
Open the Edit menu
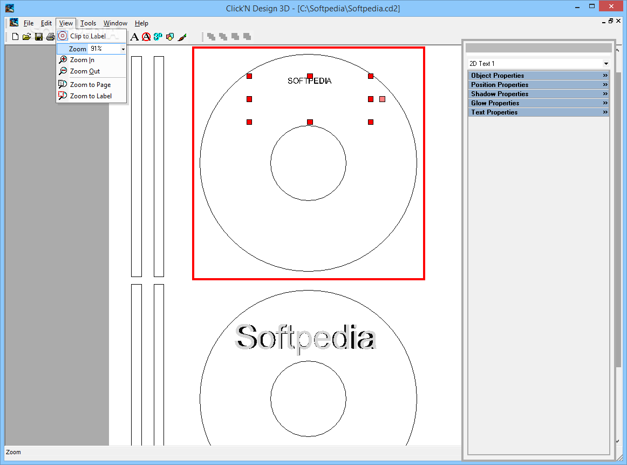(x=46, y=23)
